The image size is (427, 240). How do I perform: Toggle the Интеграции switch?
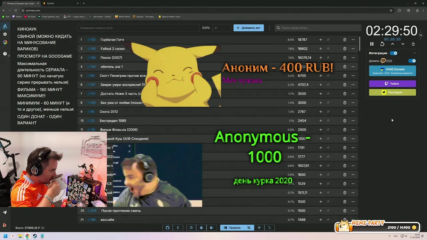pos(394,53)
